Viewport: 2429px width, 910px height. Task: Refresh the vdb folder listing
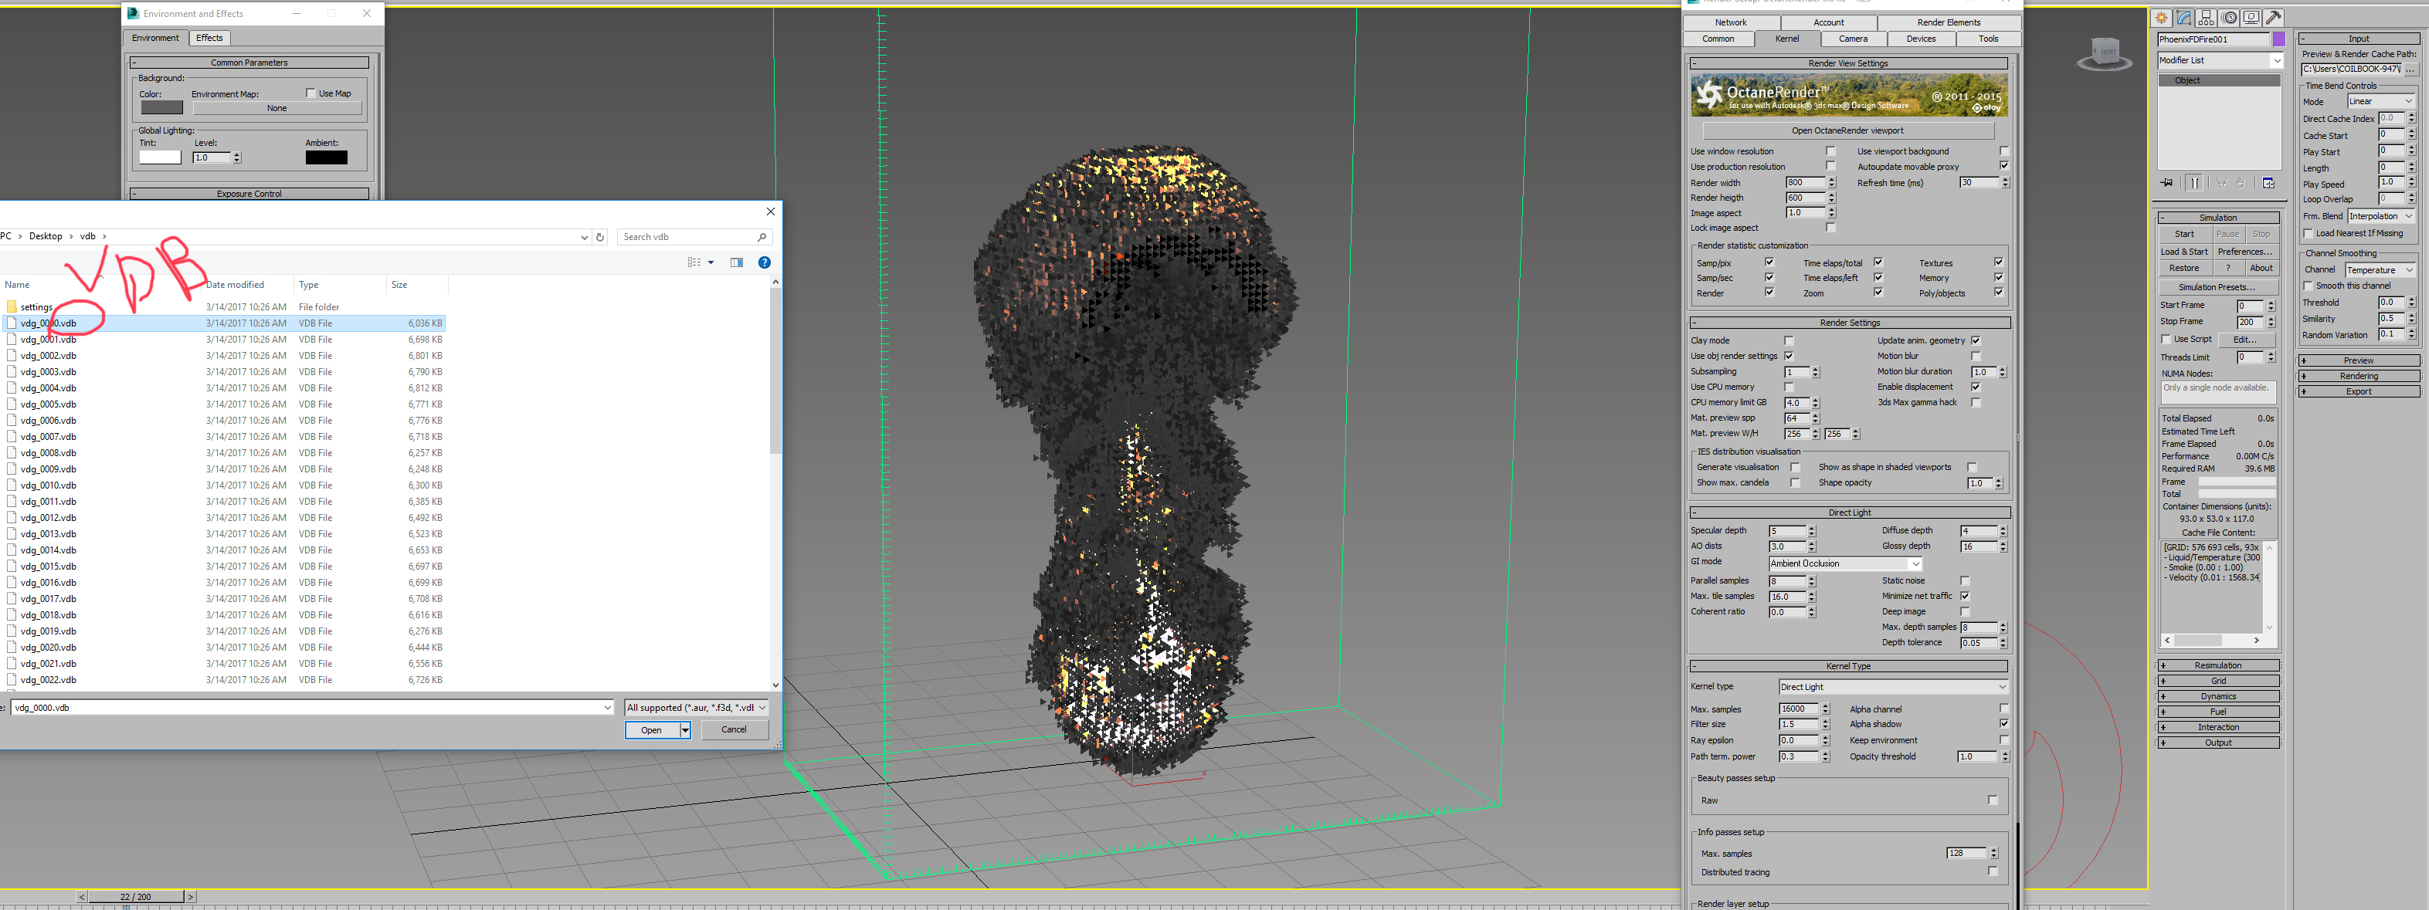pyautogui.click(x=599, y=238)
